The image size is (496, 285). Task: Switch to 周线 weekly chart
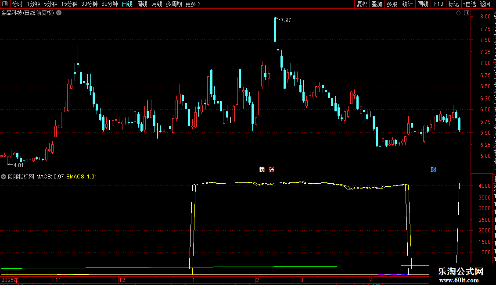pyautogui.click(x=142, y=4)
